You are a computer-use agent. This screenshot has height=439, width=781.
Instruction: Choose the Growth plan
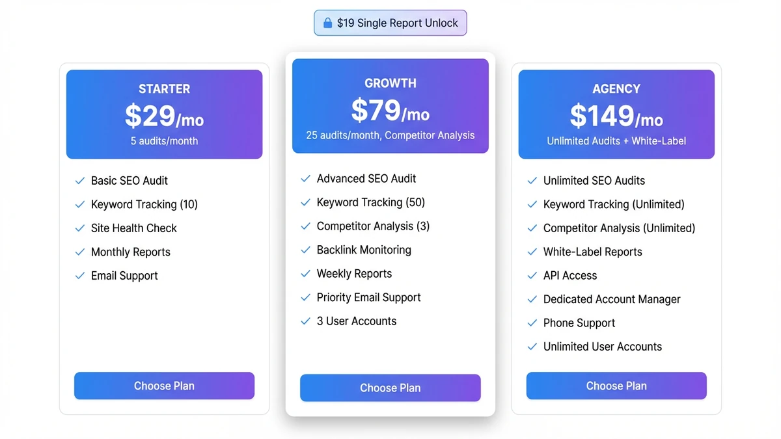[x=390, y=388]
